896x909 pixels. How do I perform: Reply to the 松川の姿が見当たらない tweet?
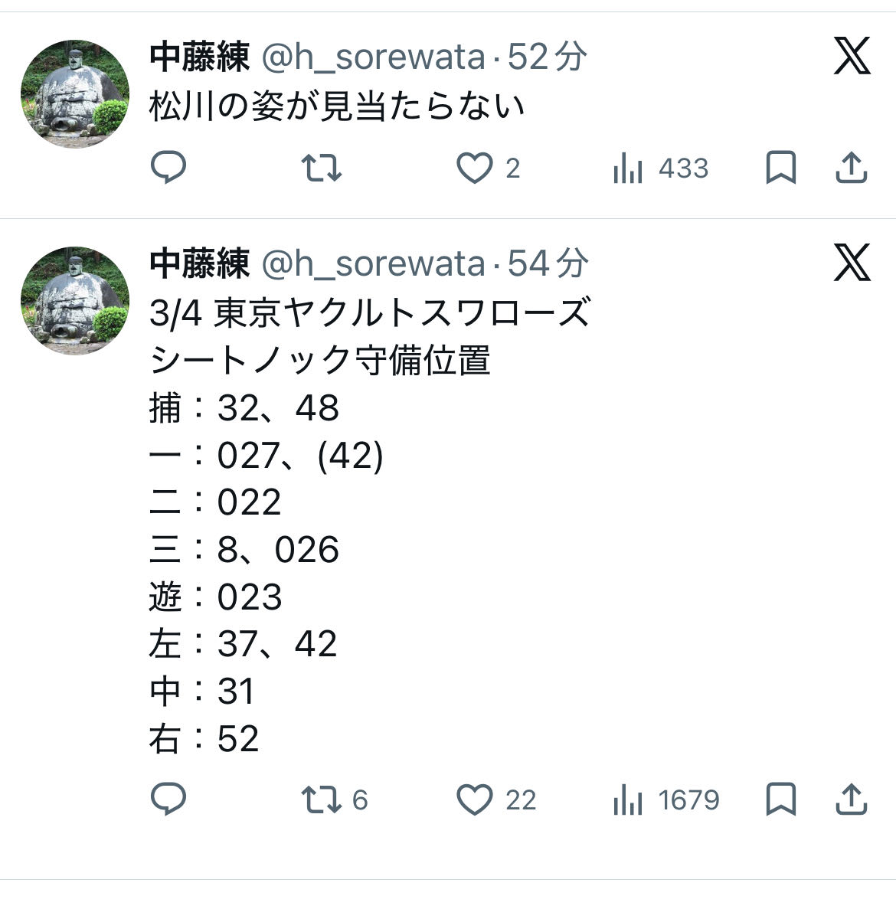pyautogui.click(x=168, y=168)
